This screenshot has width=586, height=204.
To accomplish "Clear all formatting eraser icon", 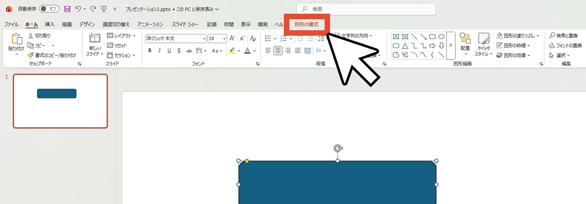I will tap(253, 38).
